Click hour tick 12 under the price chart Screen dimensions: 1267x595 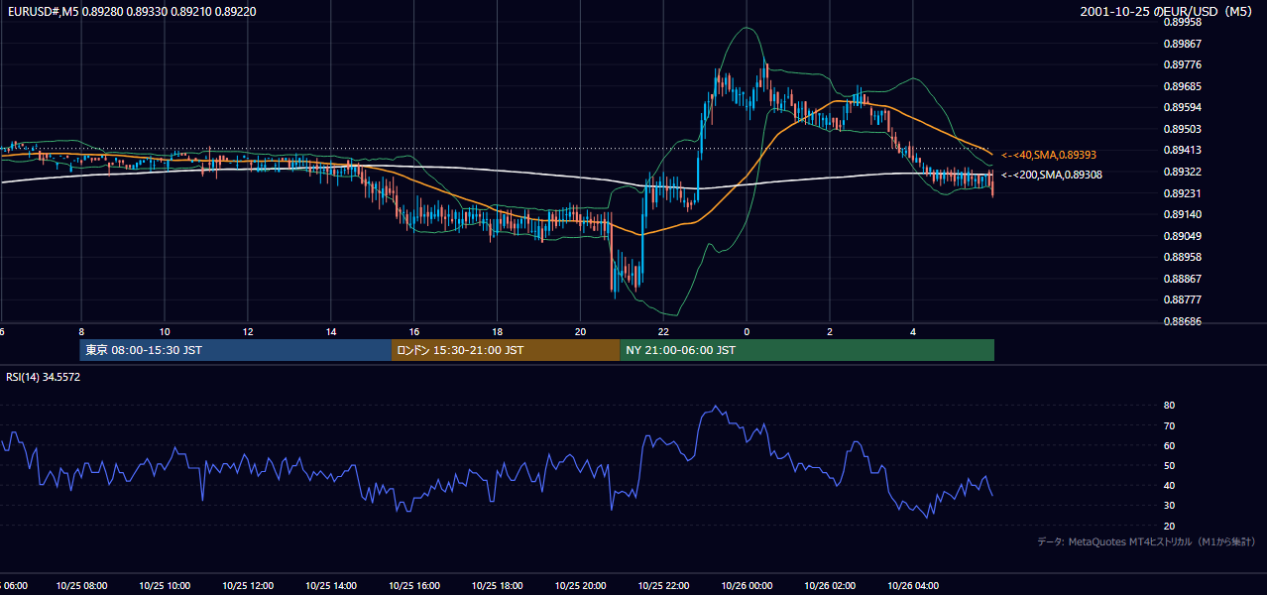pyautogui.click(x=247, y=332)
